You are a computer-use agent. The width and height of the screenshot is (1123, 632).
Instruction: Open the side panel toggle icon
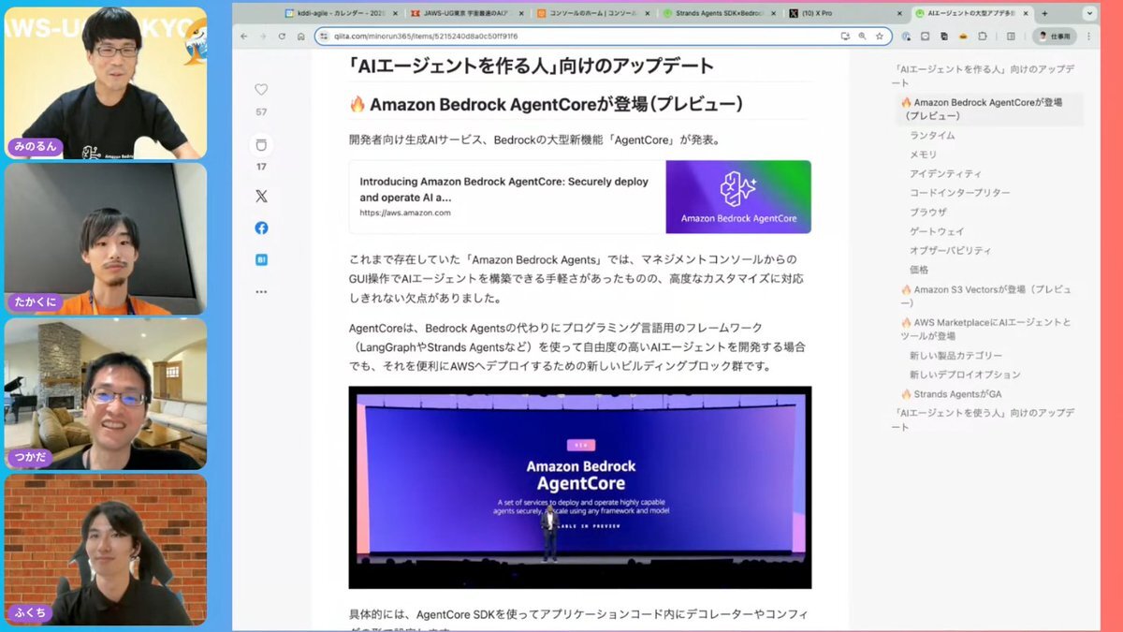tap(1011, 36)
